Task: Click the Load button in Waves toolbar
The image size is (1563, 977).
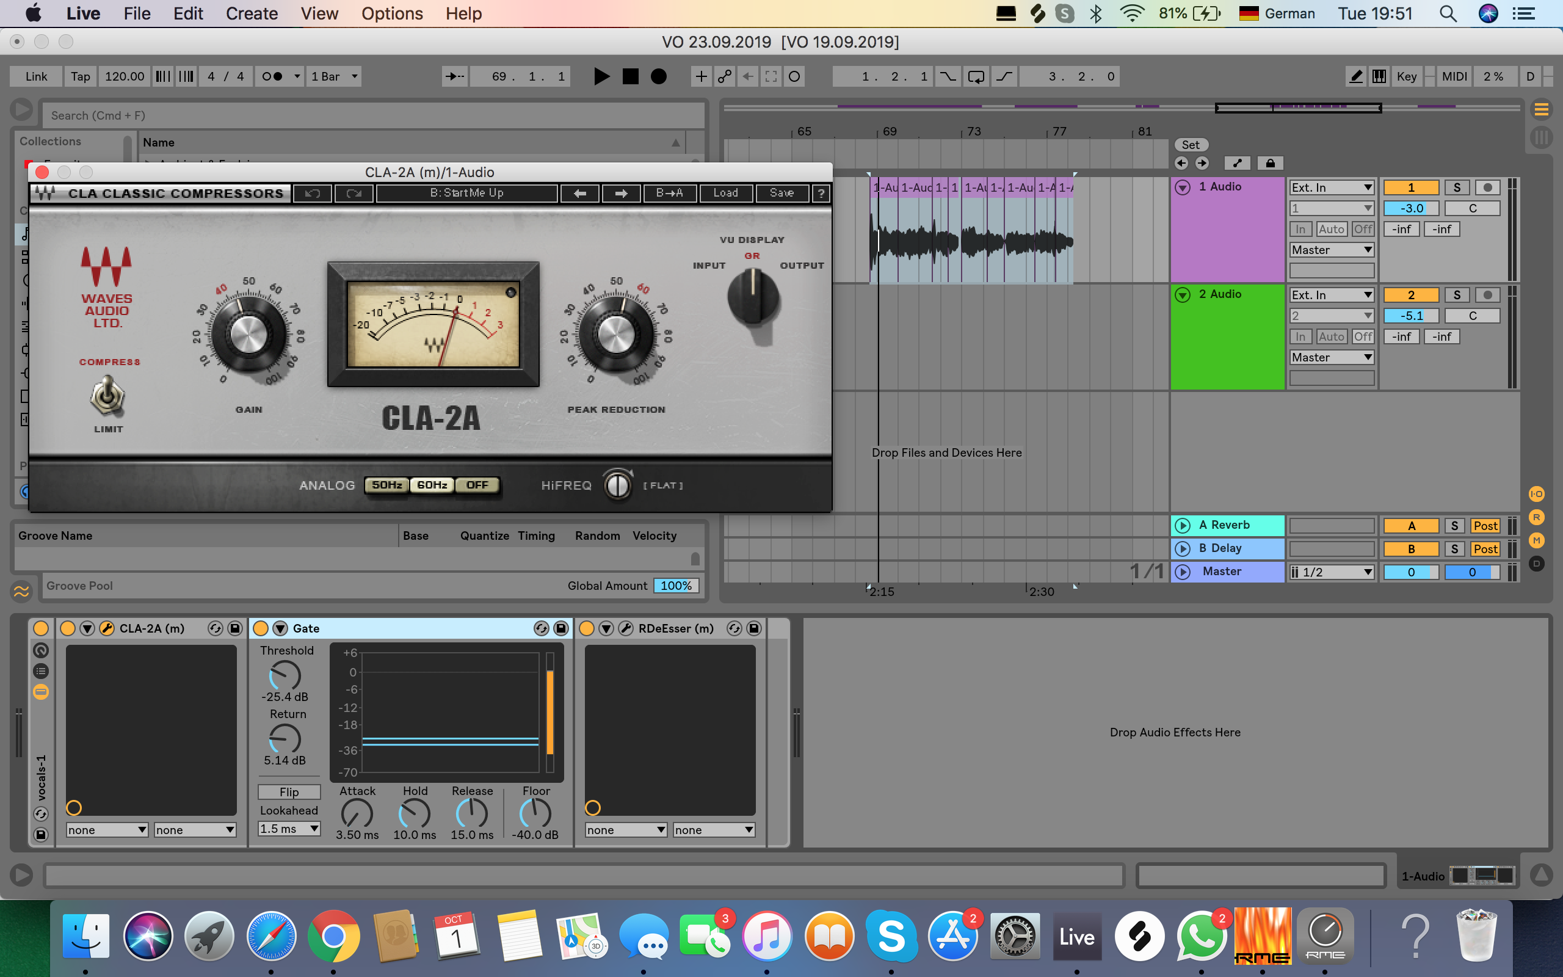Action: [x=725, y=193]
